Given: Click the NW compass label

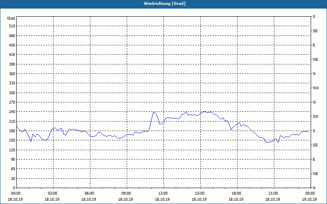Looking at the screenshot, I should pyautogui.click(x=316, y=88).
